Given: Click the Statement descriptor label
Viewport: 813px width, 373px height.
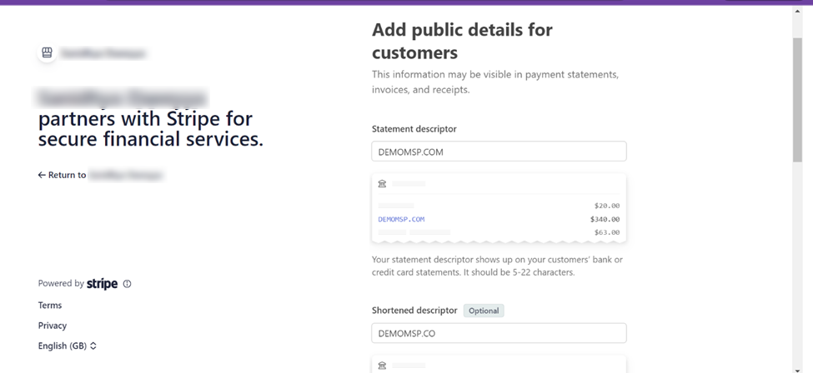Looking at the screenshot, I should tap(414, 129).
